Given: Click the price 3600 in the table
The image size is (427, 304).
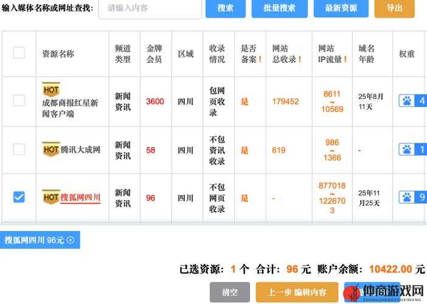Looking at the screenshot, I should [155, 102].
